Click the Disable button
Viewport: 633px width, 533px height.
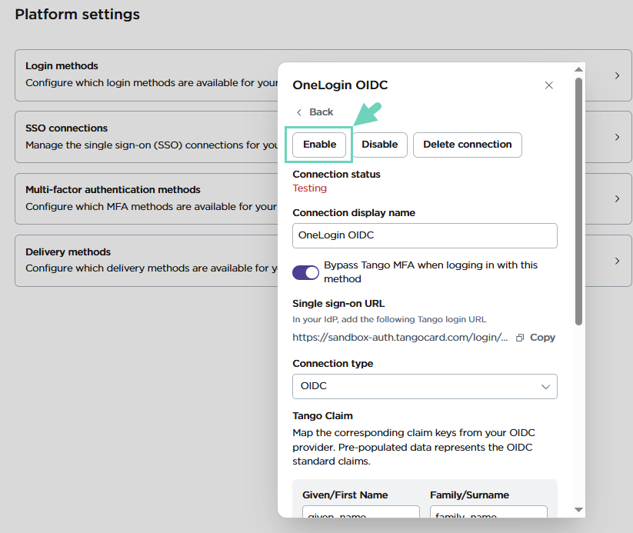[x=380, y=145]
